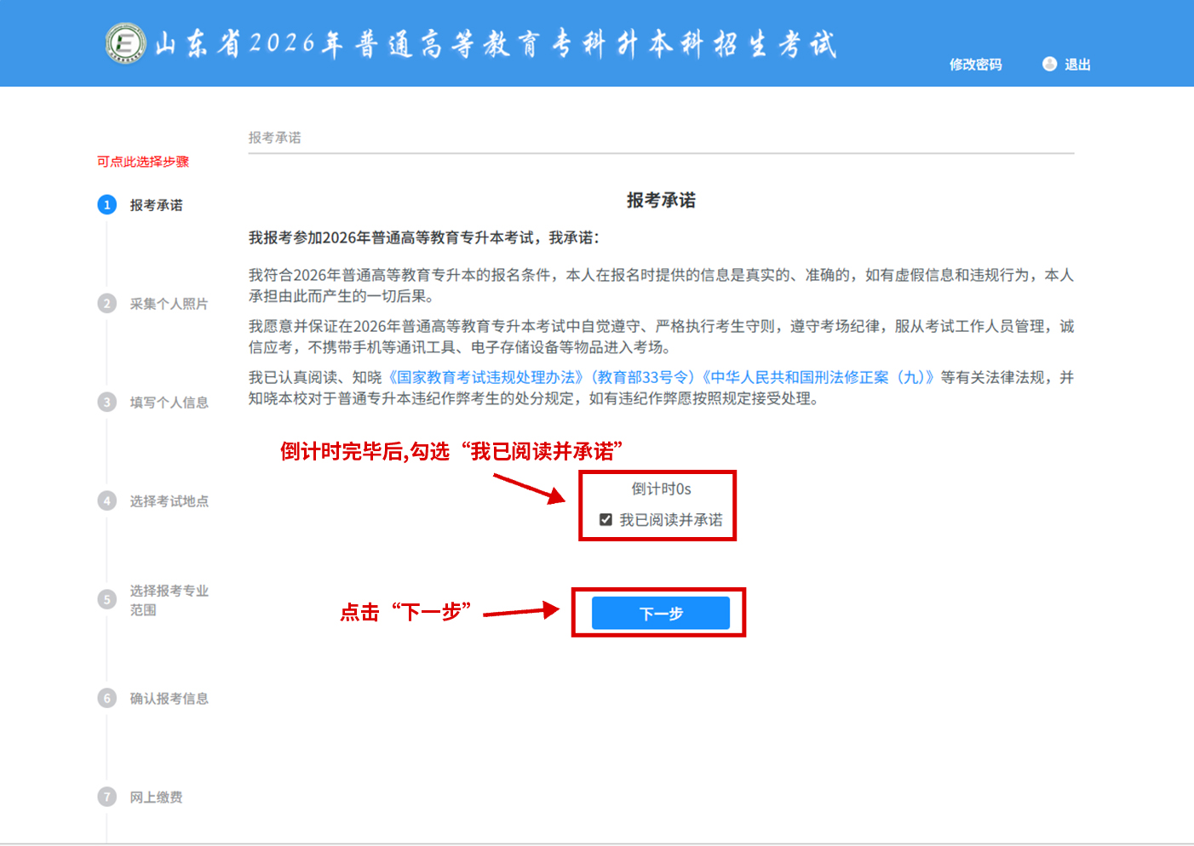The height and width of the screenshot is (846, 1194).
Task: Open the 修改密码 link in header
Action: pyautogui.click(x=975, y=65)
